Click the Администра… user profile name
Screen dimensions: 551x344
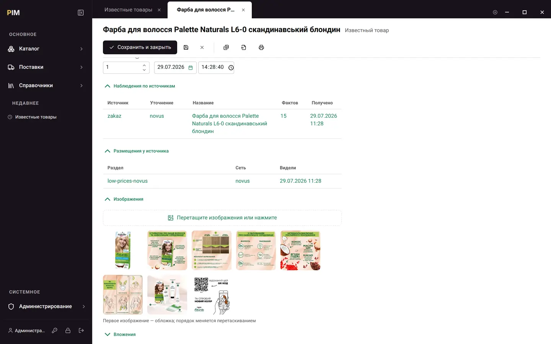(x=30, y=331)
